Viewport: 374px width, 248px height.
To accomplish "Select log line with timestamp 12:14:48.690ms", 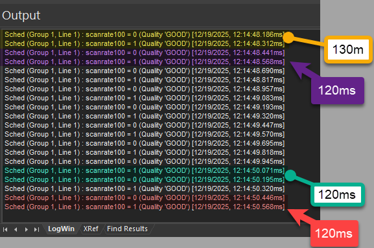I will 145,71.
